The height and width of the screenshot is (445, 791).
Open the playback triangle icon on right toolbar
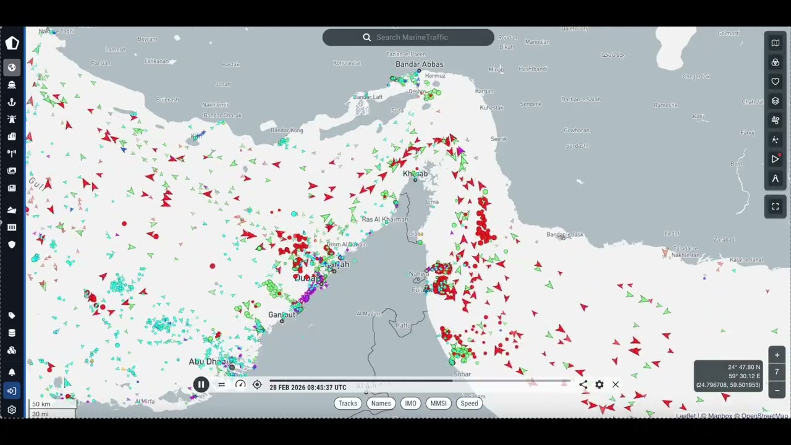coord(776,159)
